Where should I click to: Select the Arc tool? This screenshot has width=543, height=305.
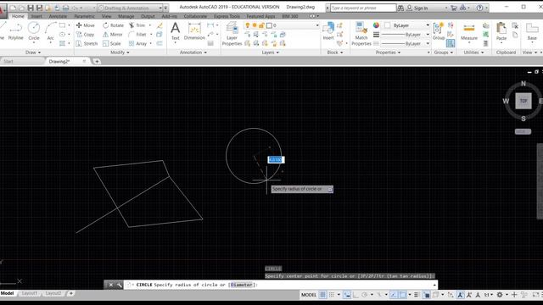click(x=51, y=31)
